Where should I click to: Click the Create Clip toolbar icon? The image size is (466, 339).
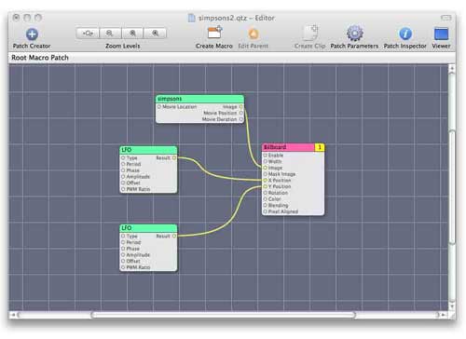click(x=310, y=33)
